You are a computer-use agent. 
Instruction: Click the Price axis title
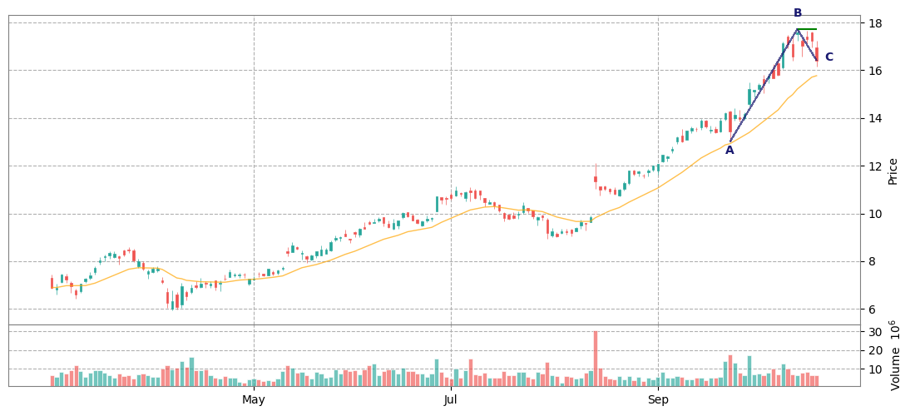click(x=893, y=171)
